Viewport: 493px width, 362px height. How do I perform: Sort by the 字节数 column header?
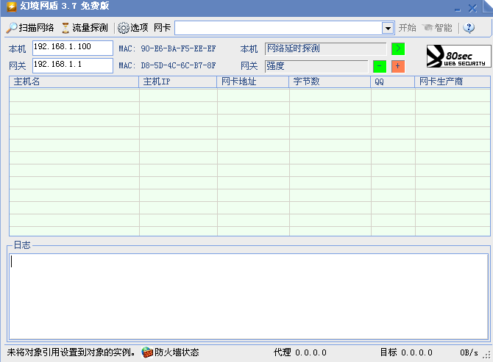click(330, 82)
